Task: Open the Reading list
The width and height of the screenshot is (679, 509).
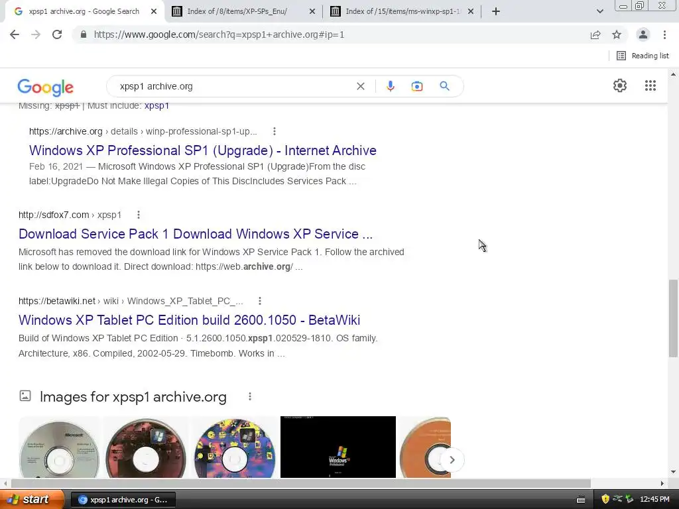Action: [x=643, y=56]
